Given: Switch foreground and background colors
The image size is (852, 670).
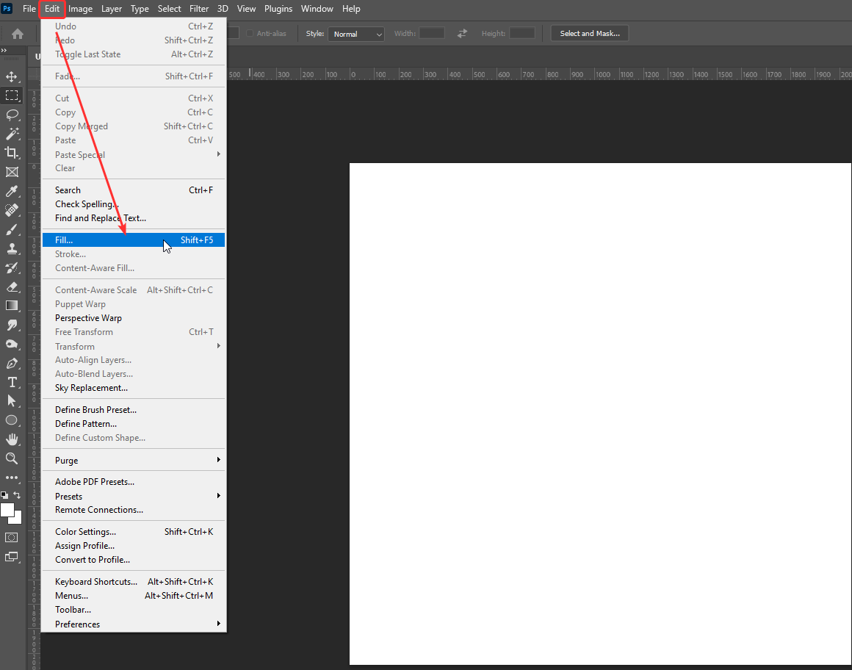Looking at the screenshot, I should click(17, 495).
